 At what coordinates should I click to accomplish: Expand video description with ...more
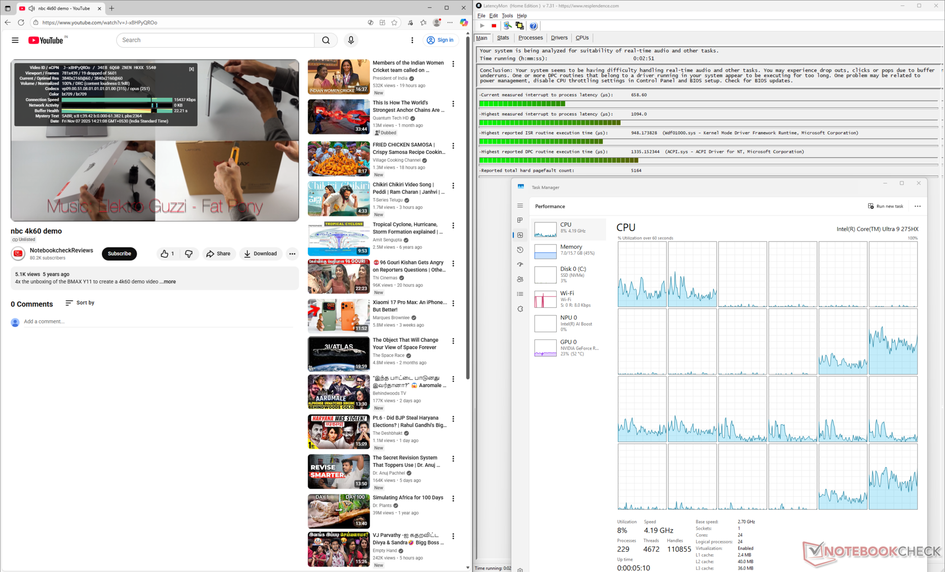[x=168, y=282]
